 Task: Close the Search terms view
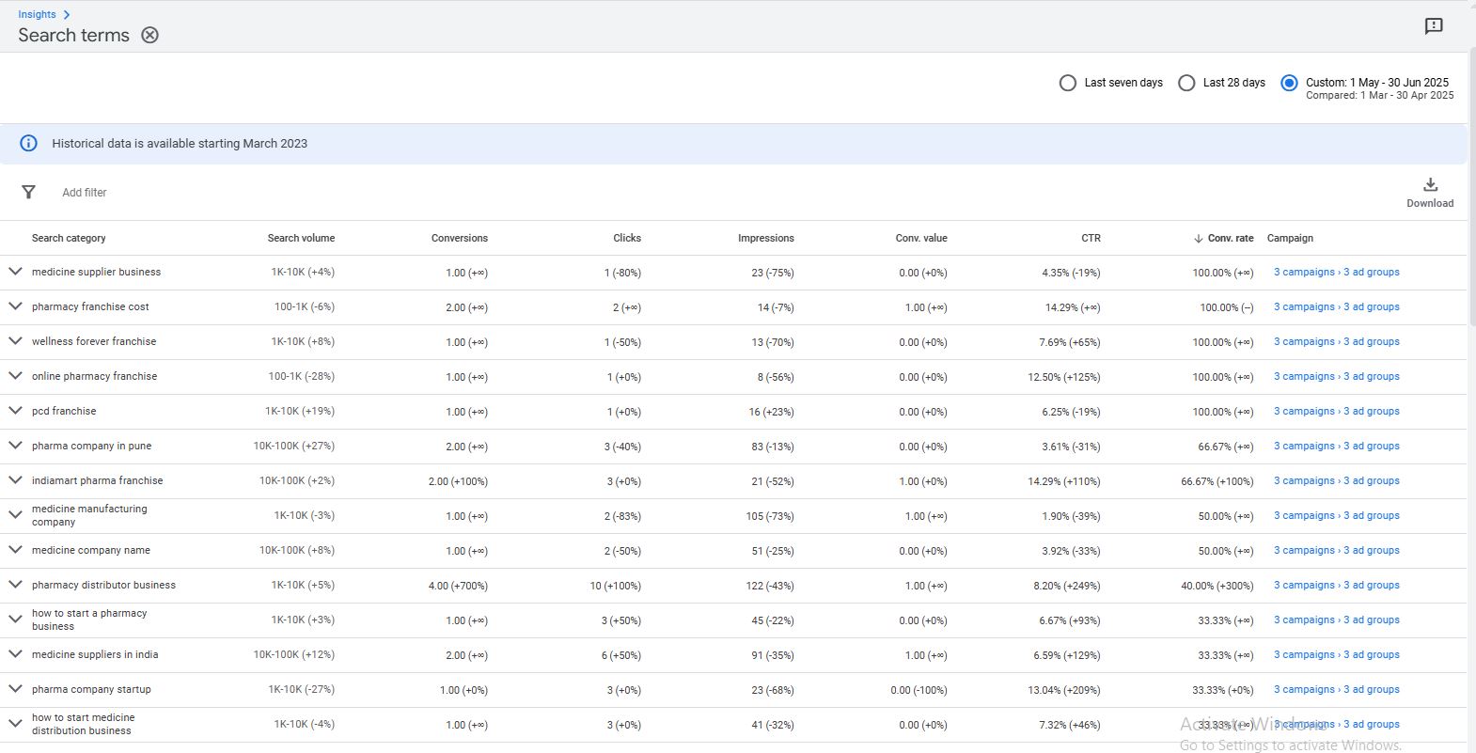149,35
